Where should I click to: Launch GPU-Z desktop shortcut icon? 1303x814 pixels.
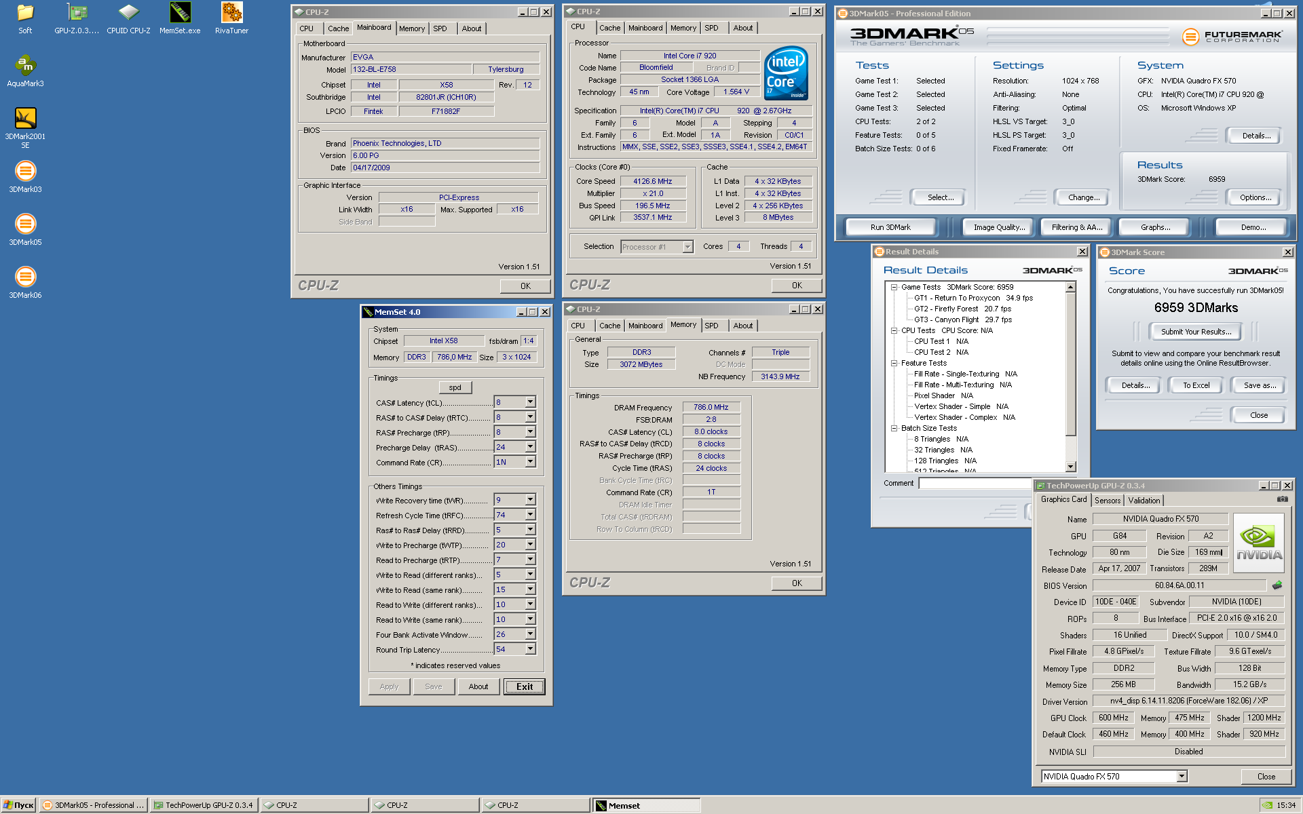77,18
